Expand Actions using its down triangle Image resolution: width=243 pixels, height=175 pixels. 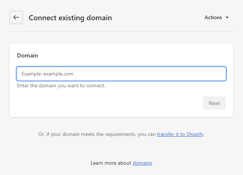227,18
